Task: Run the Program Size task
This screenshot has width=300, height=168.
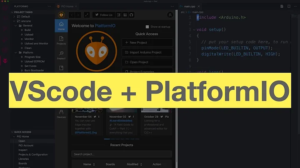Action: tap(32, 57)
